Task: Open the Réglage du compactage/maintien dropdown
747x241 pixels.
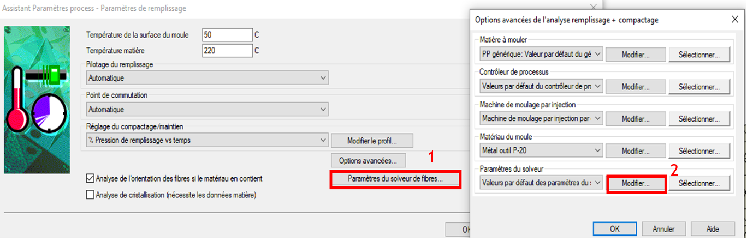Action: (207, 140)
